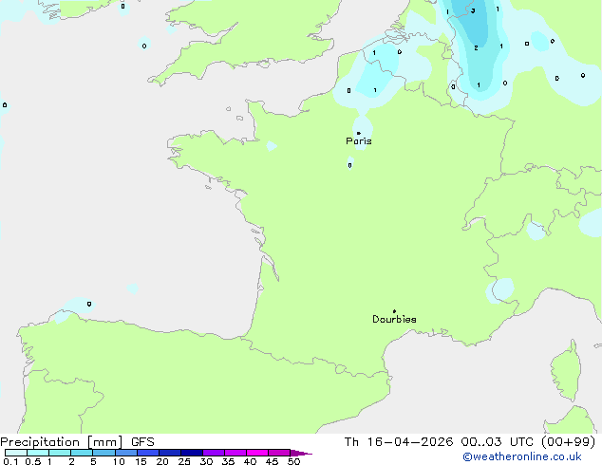Select legend color between 10 and 15

coord(126,453)
